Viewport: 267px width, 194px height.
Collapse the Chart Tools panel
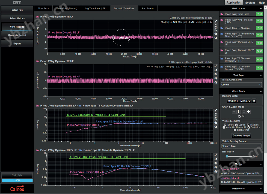pos(260,91)
